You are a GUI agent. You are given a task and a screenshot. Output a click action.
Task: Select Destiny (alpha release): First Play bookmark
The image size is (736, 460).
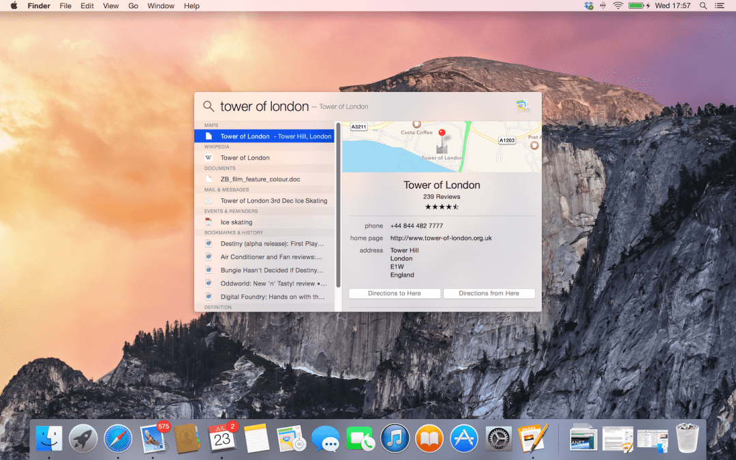[x=264, y=243]
